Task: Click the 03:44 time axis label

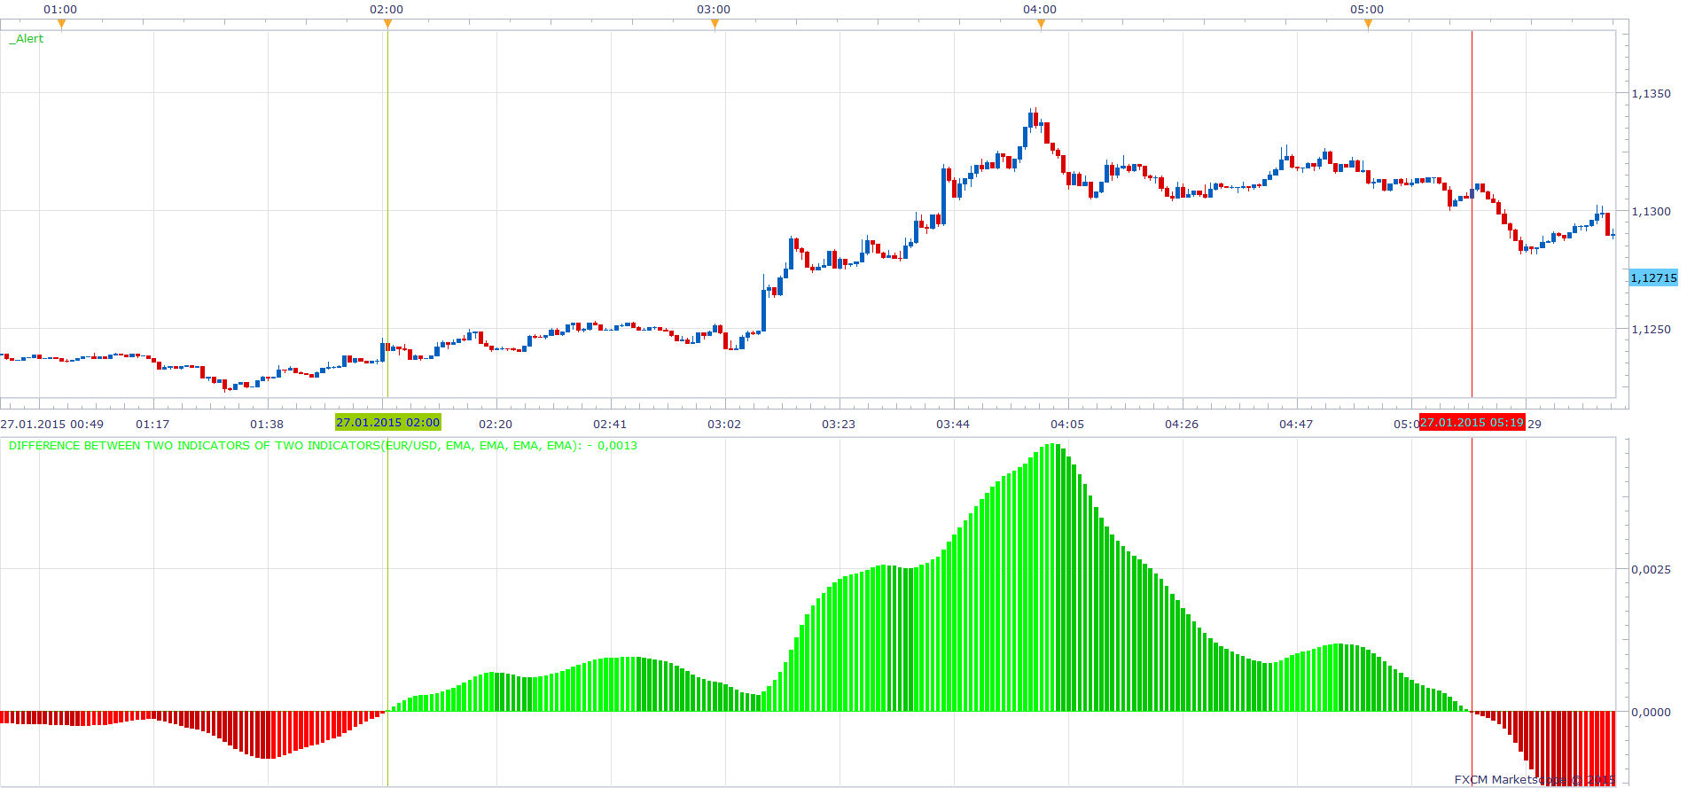Action: 953,424
